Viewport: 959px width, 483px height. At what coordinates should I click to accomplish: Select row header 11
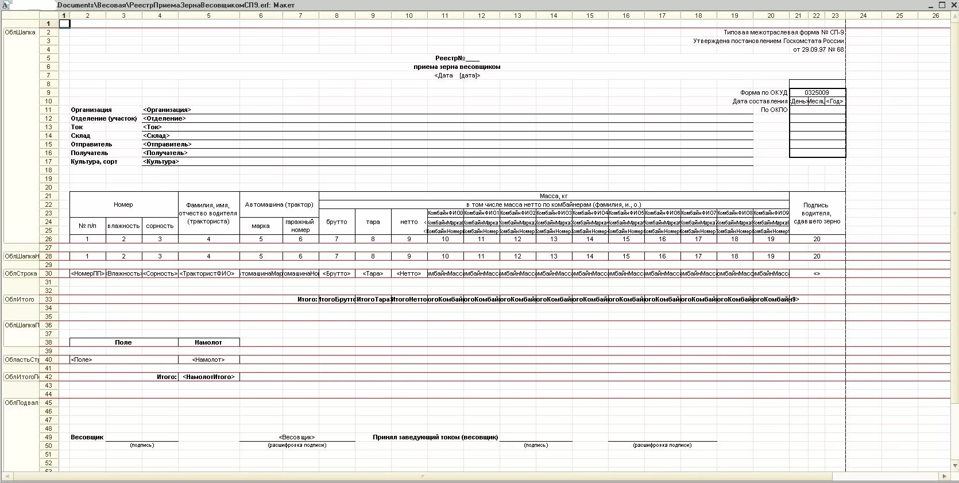click(49, 110)
